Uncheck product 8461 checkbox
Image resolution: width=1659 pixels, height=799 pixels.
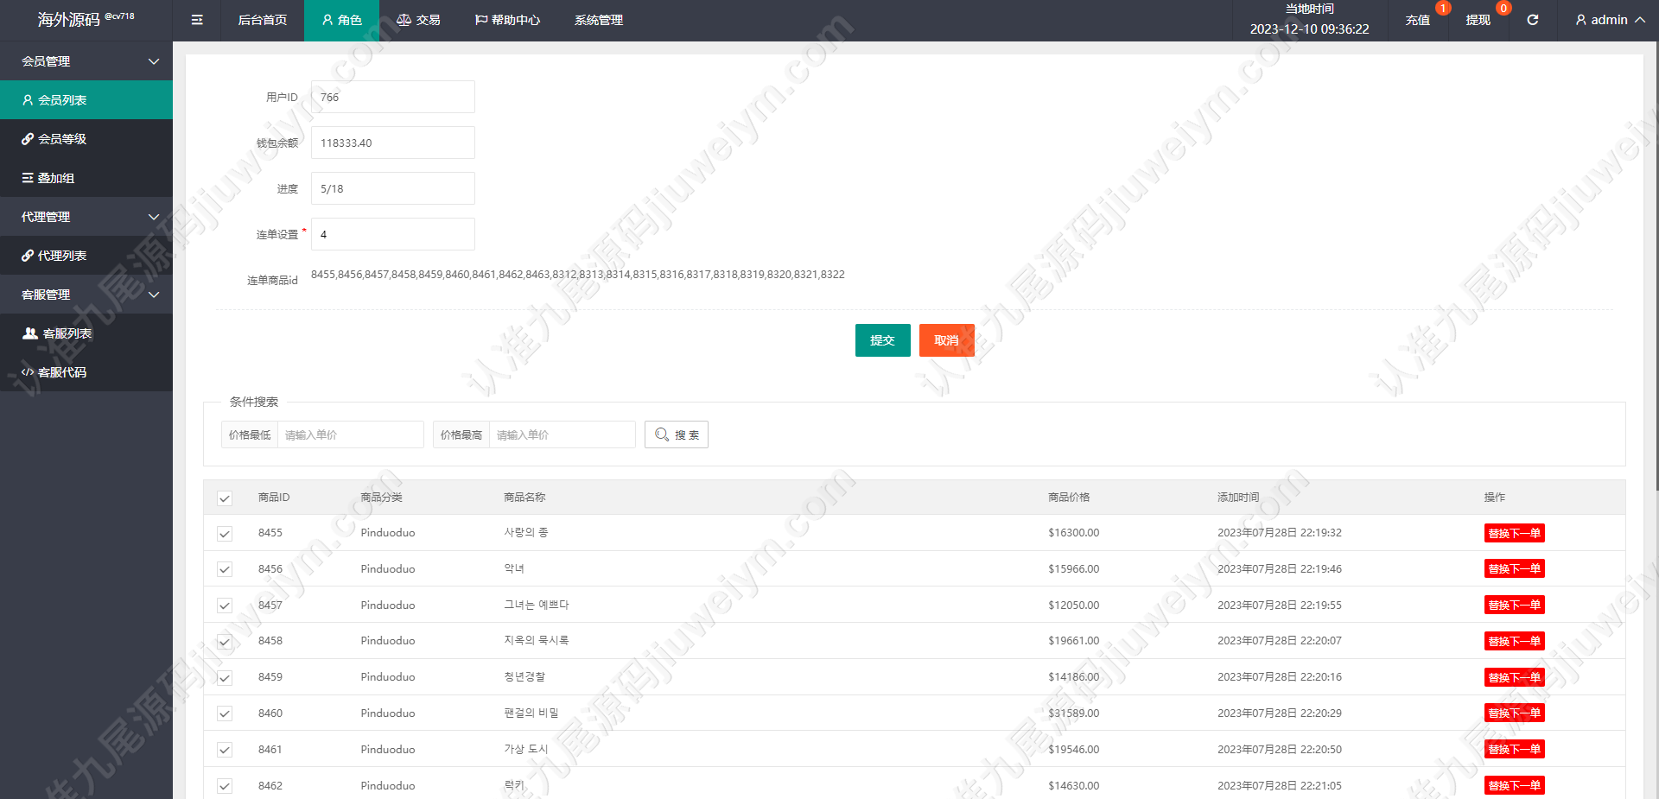(225, 750)
